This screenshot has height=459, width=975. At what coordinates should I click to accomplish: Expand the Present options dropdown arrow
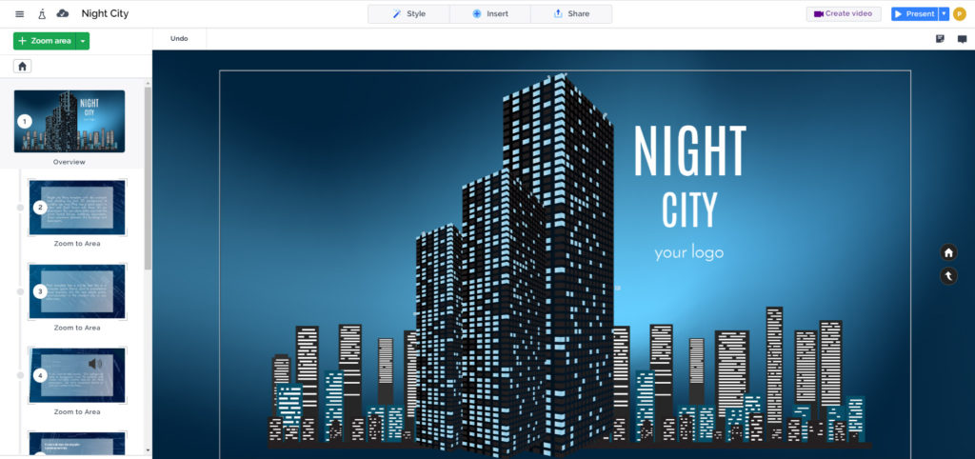tap(944, 14)
